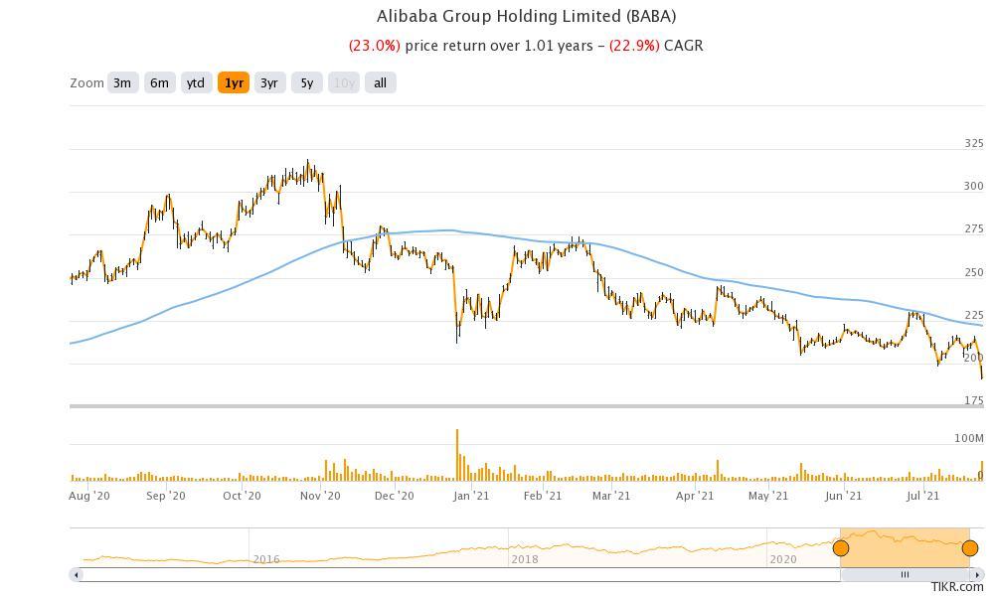Click the scrollbar grip handle at bottom
The width and height of the screenshot is (994, 596).
(905, 574)
